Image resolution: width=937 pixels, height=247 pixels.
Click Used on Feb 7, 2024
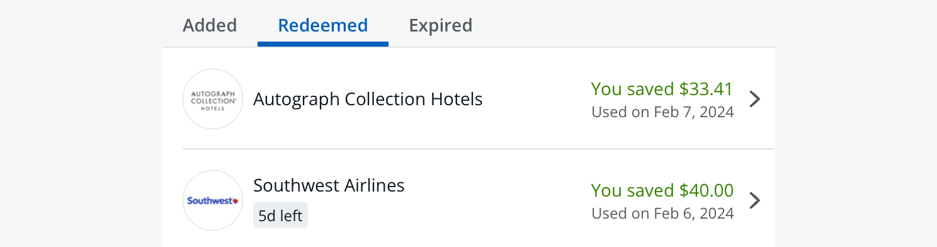(x=662, y=112)
